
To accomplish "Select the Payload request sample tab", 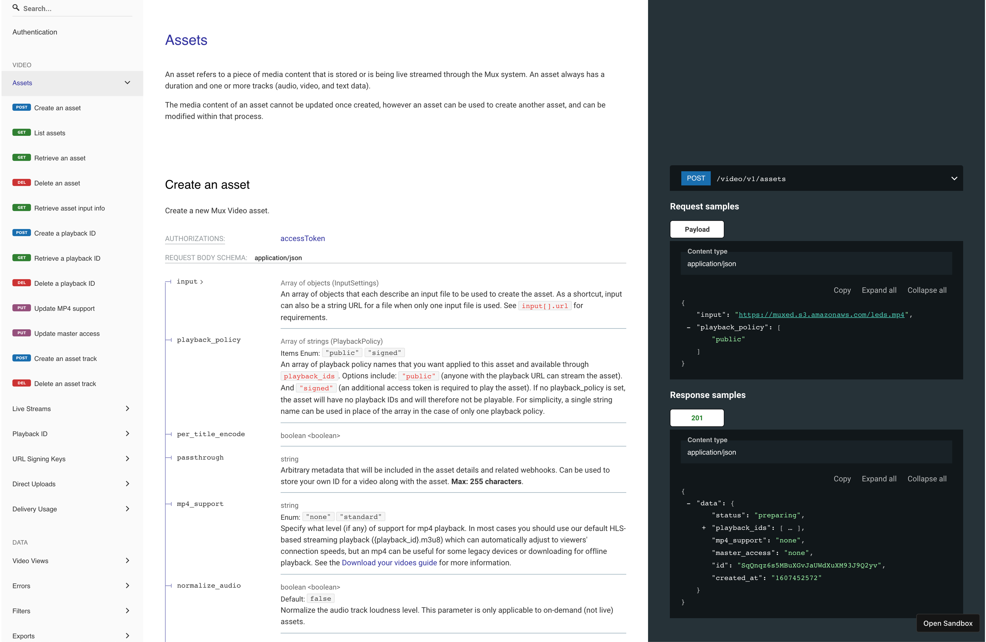I will tap(697, 229).
